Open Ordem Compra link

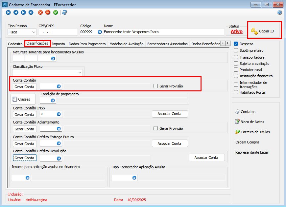(x=247, y=142)
